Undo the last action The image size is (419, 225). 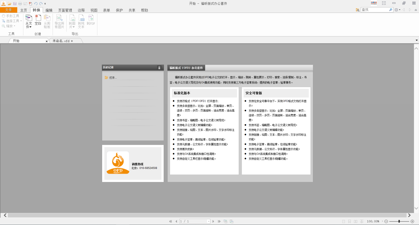click(36, 4)
